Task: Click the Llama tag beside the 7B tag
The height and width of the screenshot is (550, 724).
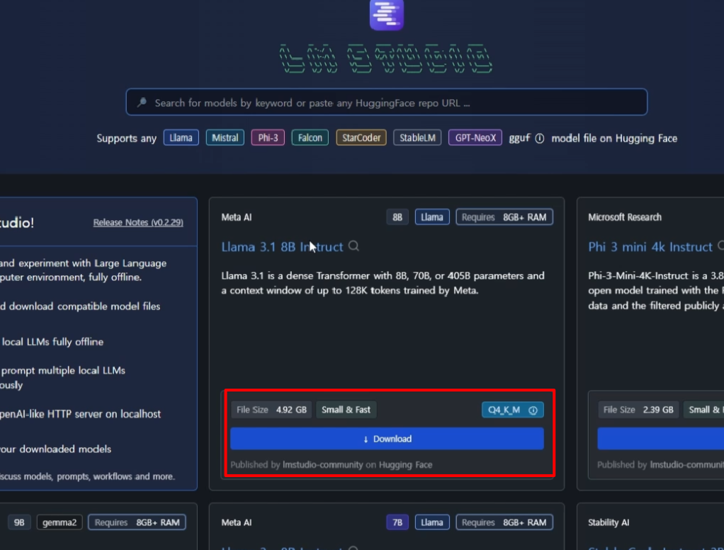Action: [x=432, y=522]
